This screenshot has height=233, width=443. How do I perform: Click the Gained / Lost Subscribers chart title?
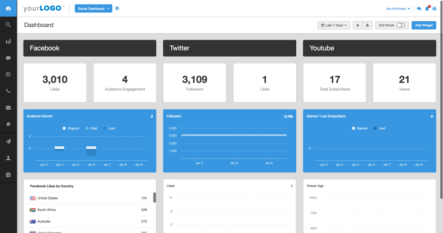pos(326,116)
